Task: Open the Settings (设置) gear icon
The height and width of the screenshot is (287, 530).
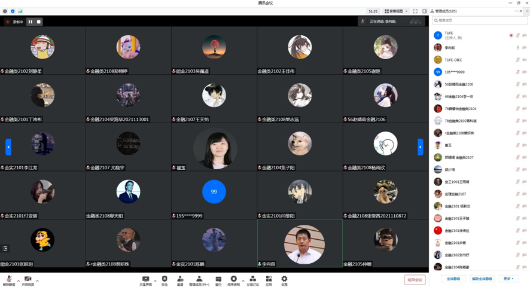Action: pyautogui.click(x=284, y=280)
